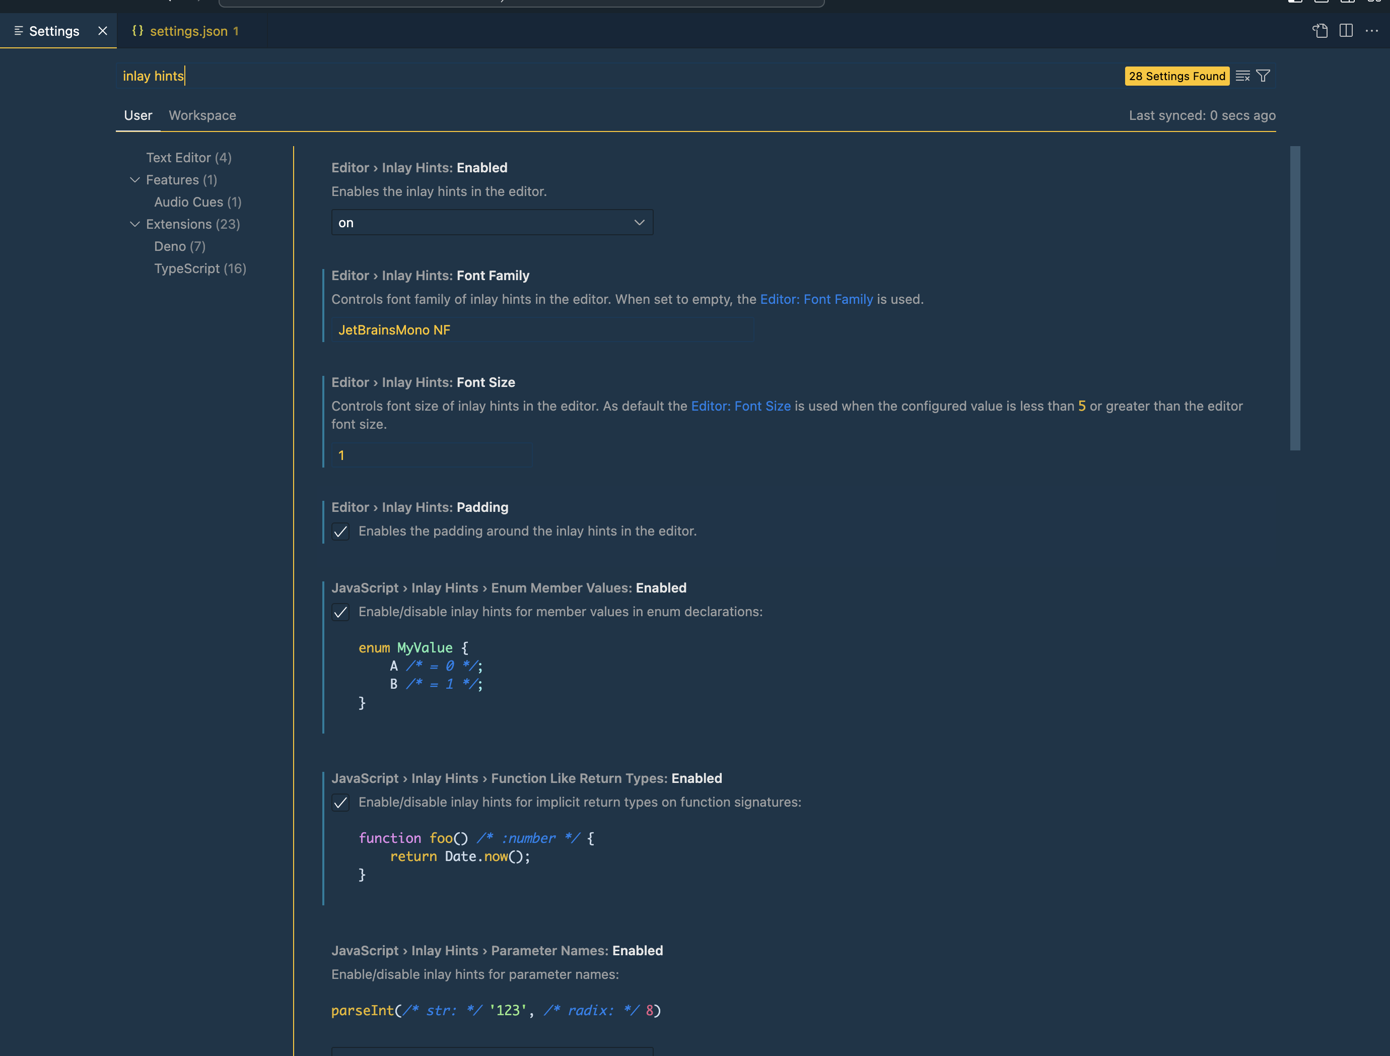Viewport: 1390px width, 1056px height.
Task: Open the settings filter menu
Action: [x=1263, y=76]
